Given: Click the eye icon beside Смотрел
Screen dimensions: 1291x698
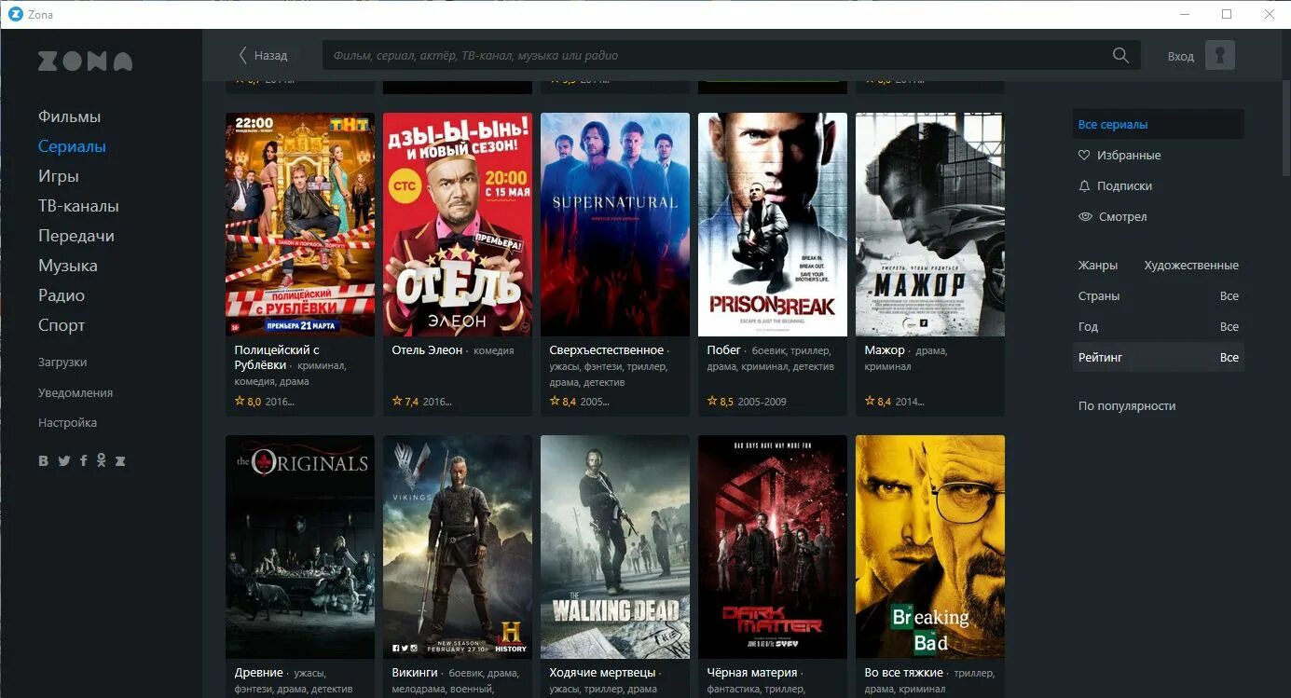Looking at the screenshot, I should [x=1085, y=217].
